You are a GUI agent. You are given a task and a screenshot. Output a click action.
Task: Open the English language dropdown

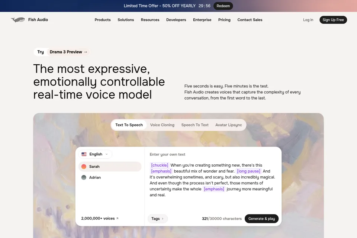[96, 154]
